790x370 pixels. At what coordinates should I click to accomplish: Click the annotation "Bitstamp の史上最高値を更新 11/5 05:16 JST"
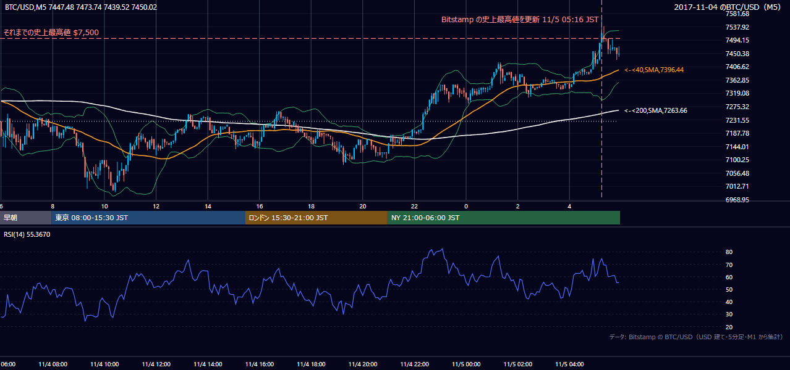click(x=520, y=19)
